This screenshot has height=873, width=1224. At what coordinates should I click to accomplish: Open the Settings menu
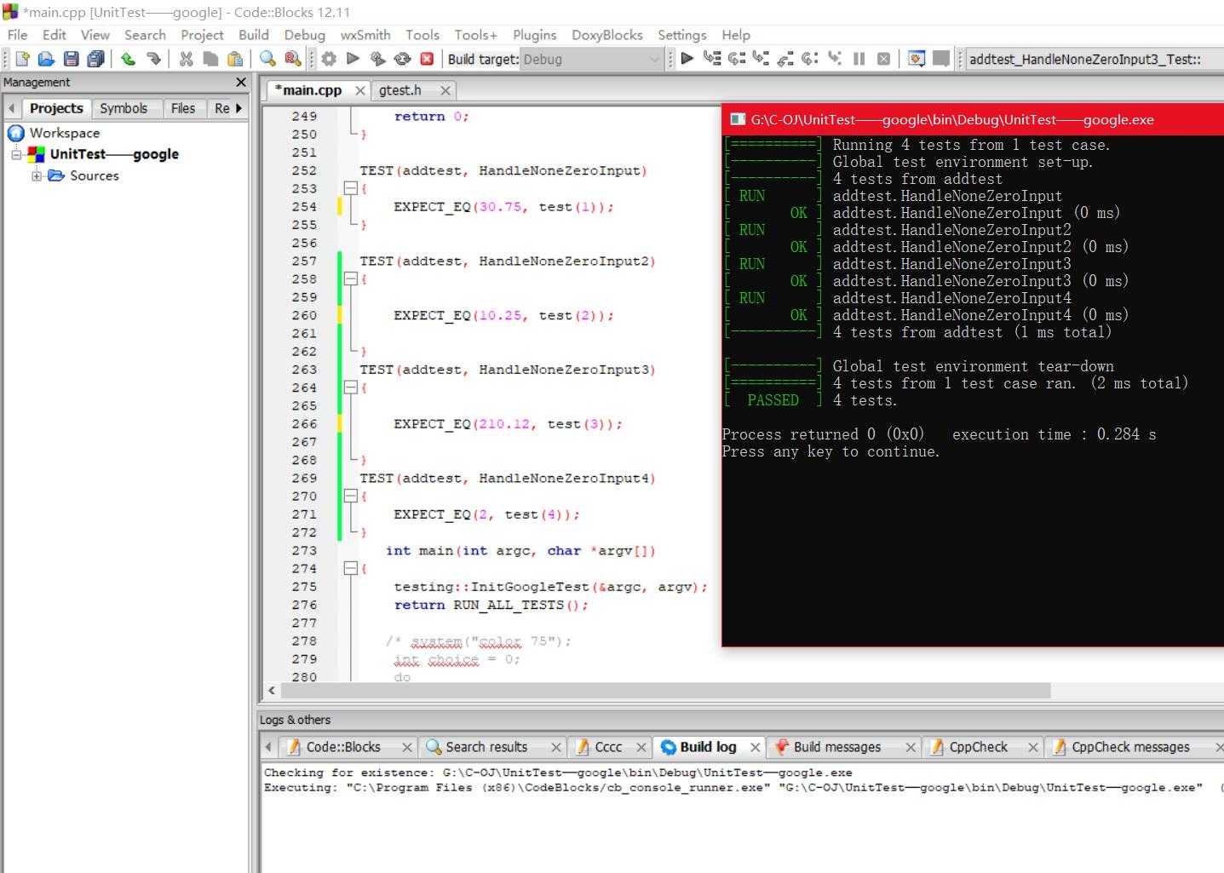coord(682,35)
